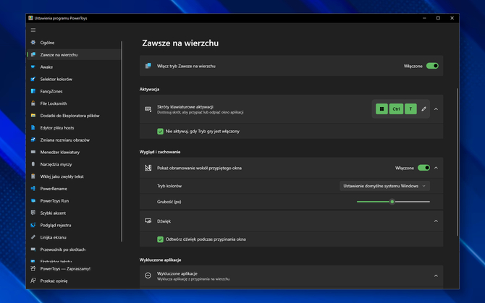Screen dimensions: 485x303
Task: Open Dodatki do Eksploratora plików icon
Action: 33,116
